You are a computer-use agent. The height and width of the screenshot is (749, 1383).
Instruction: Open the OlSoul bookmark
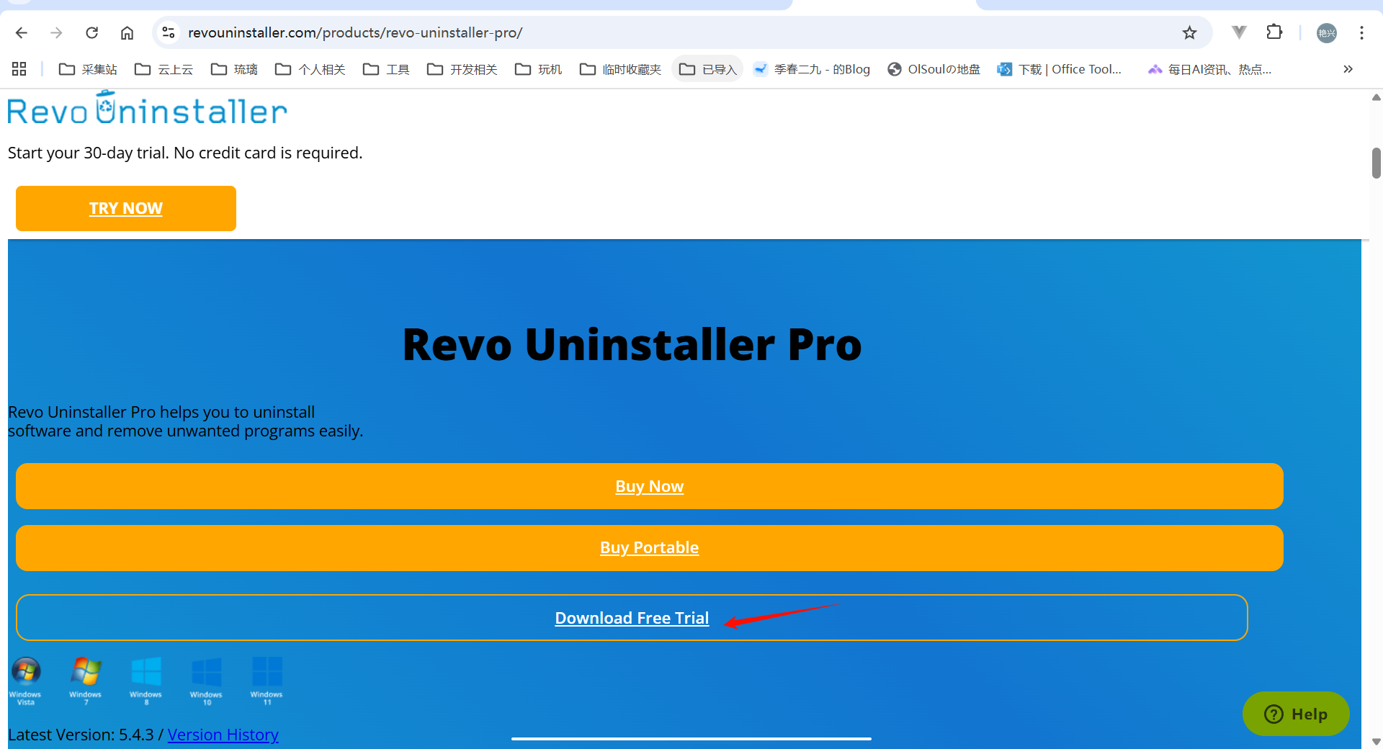[x=934, y=69]
